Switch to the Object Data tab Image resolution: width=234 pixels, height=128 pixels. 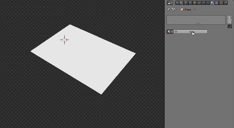tap(208, 3)
